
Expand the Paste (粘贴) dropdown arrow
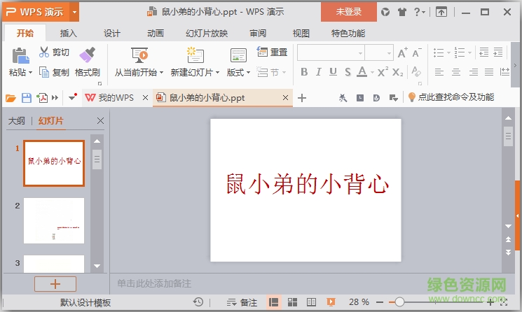[30, 73]
